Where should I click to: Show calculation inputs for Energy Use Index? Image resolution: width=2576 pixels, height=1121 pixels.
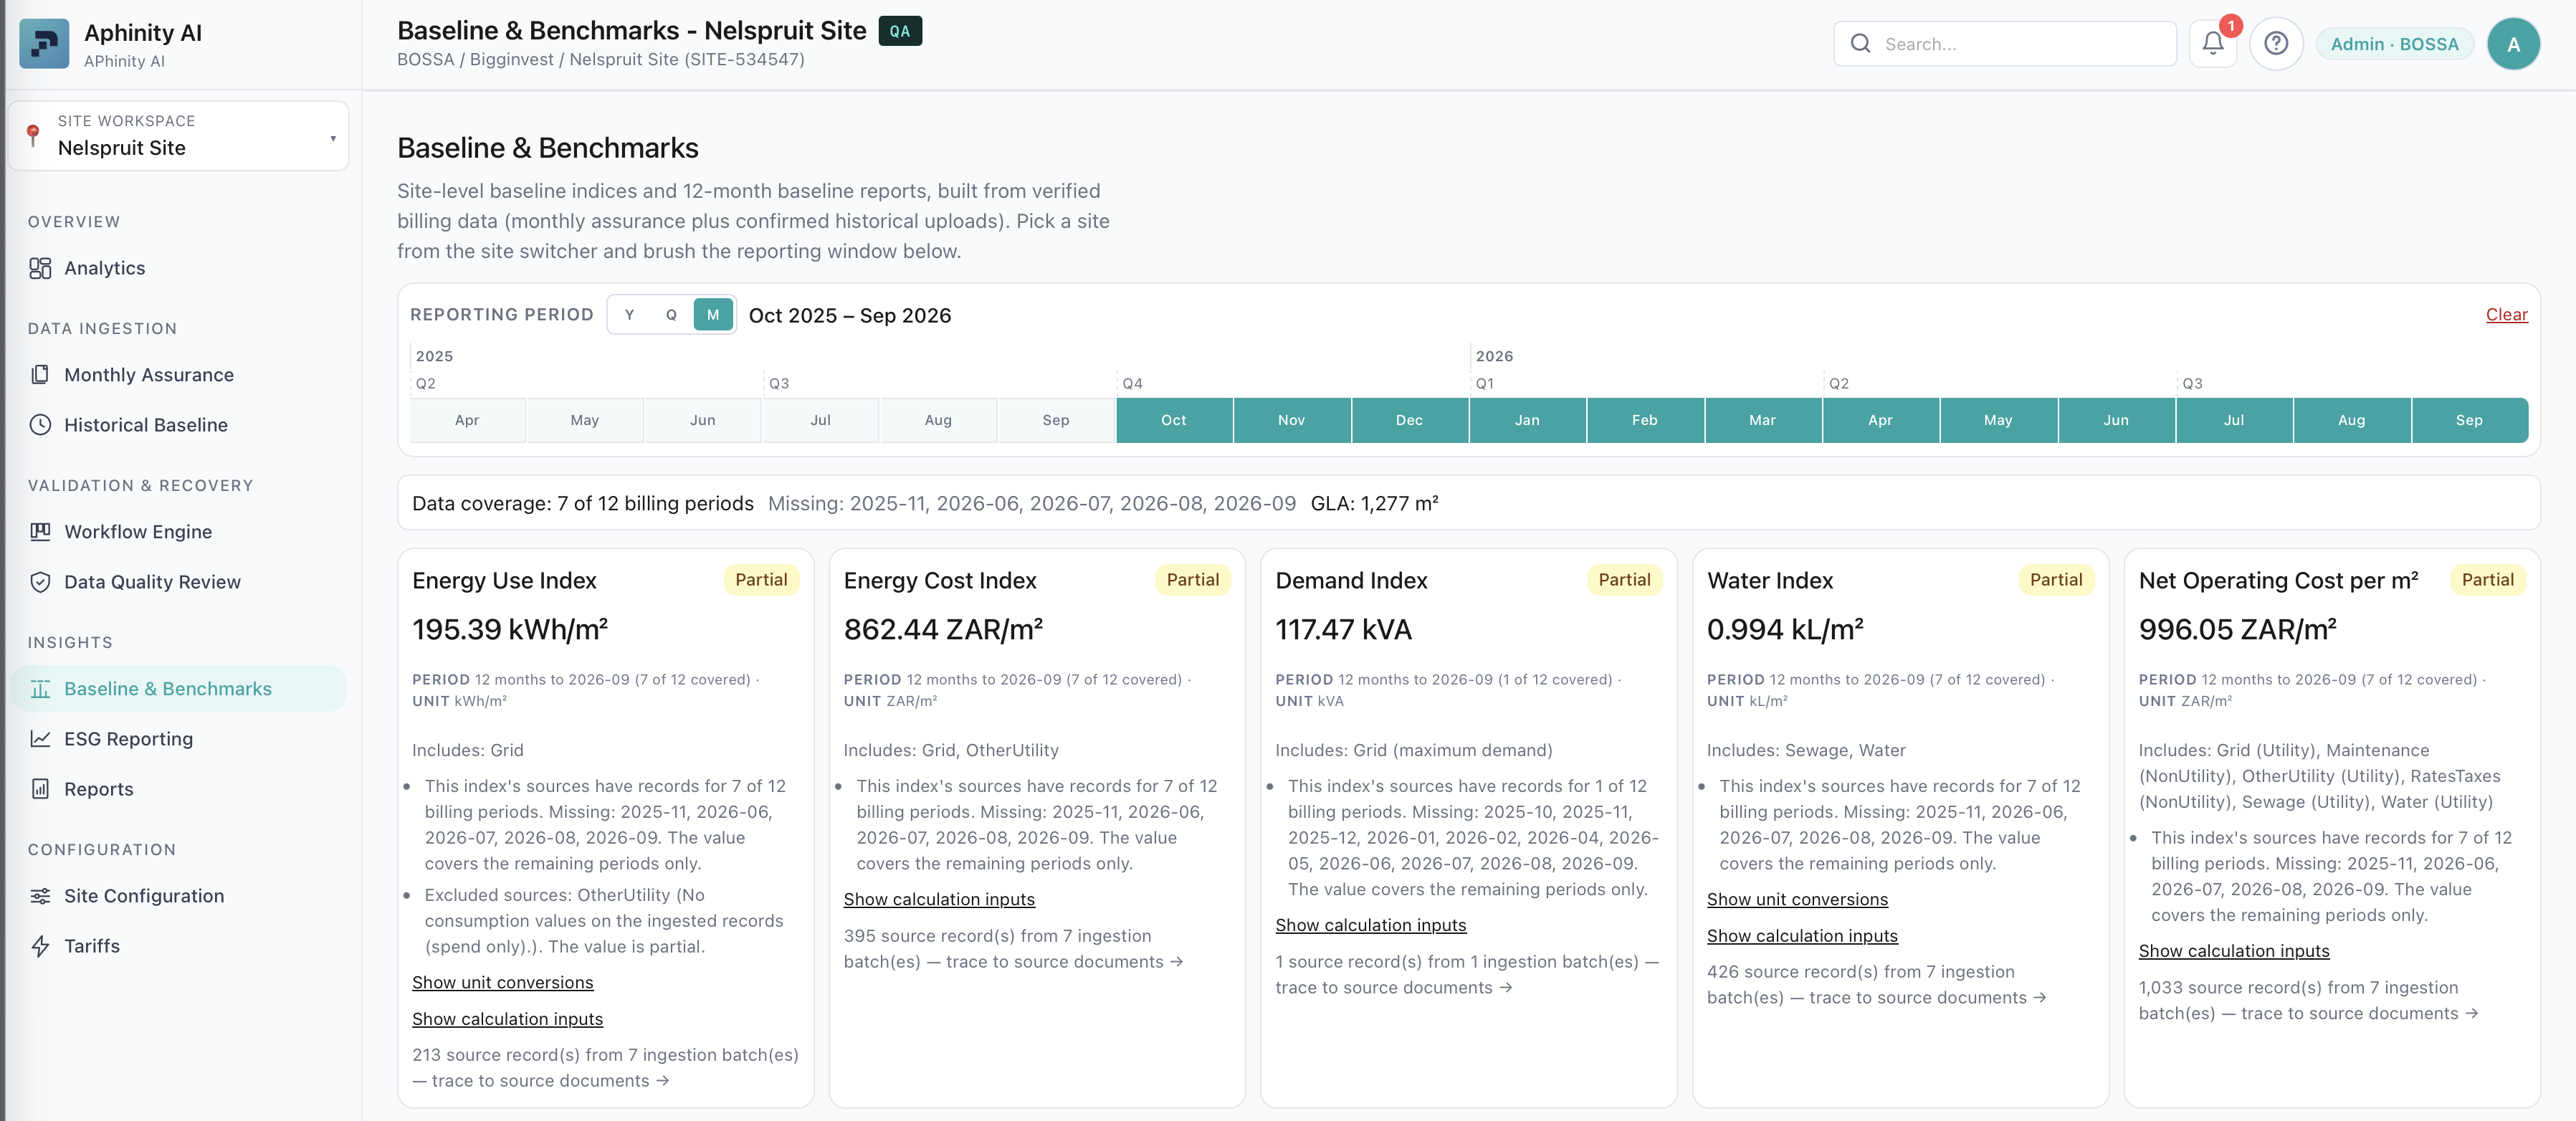507,1019
